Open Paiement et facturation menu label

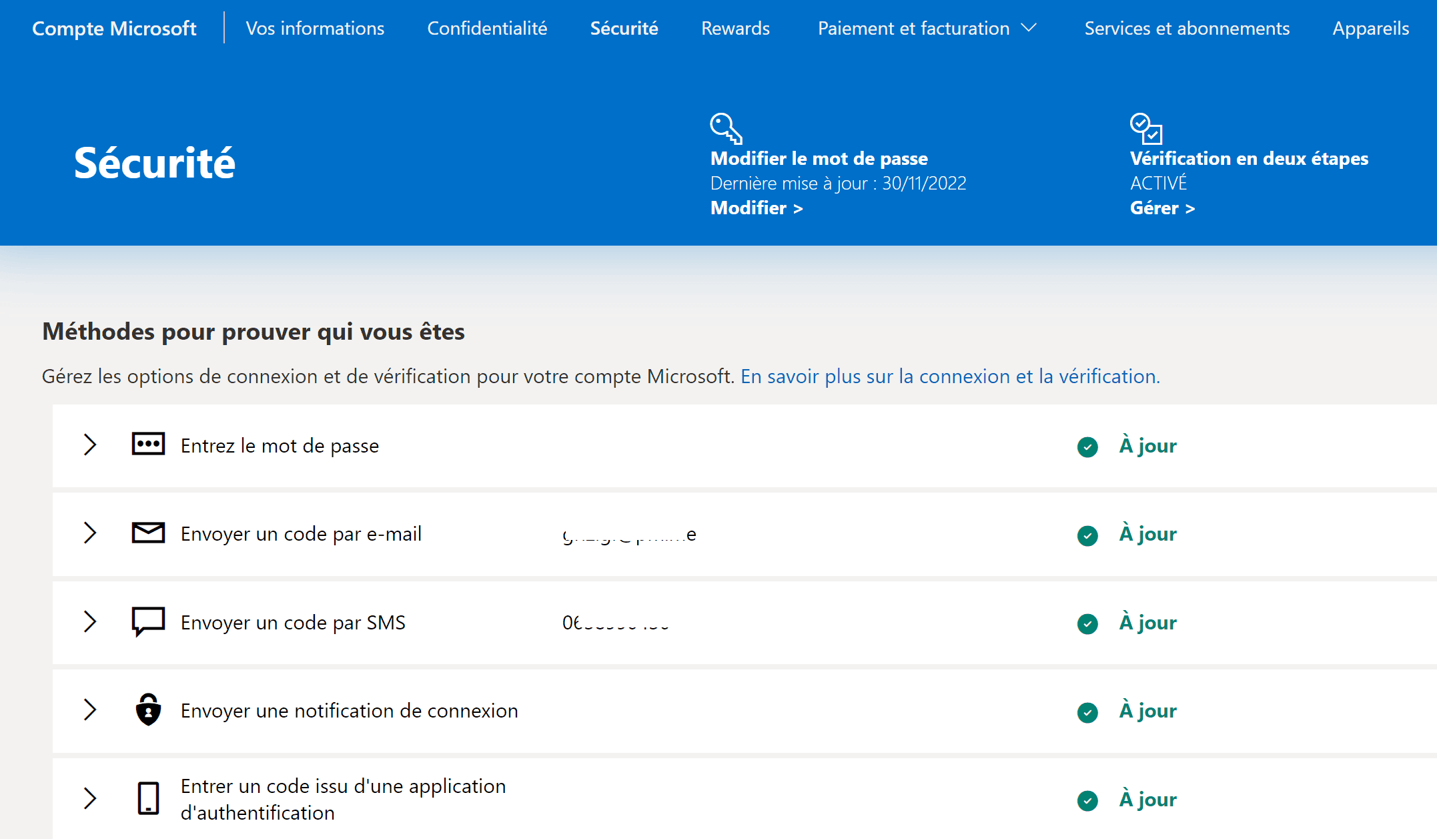coord(913,28)
